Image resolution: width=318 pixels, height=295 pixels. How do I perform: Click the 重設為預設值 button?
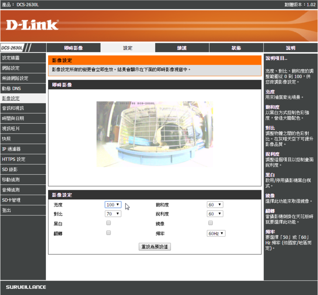(155, 246)
